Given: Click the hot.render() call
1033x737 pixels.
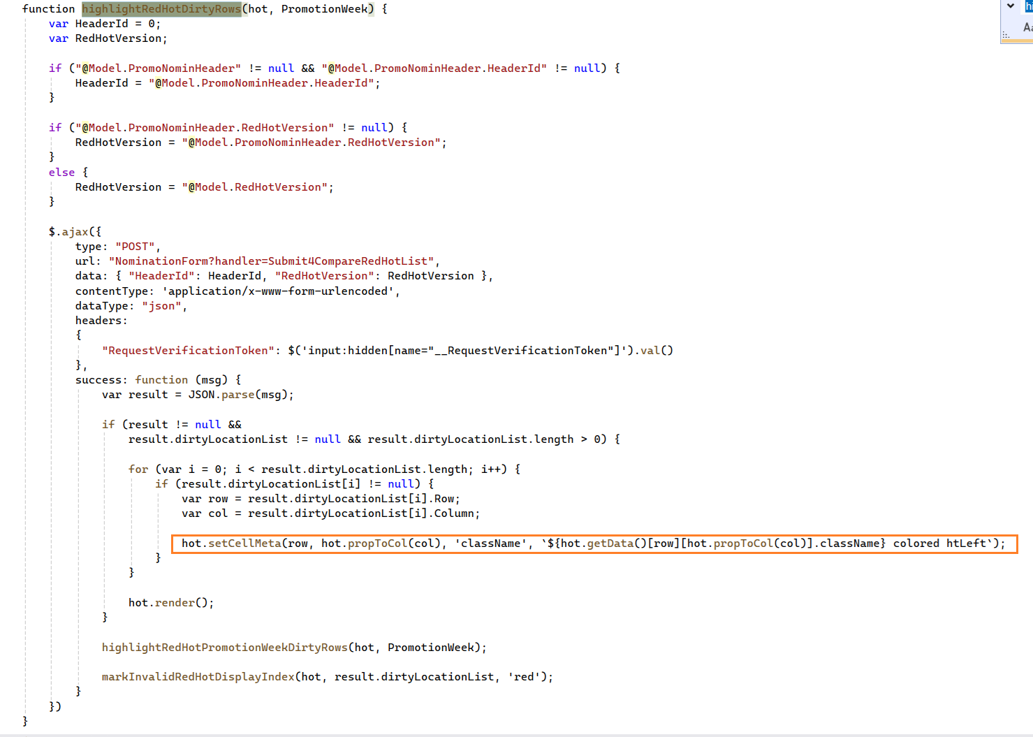Looking at the screenshot, I should tap(168, 603).
